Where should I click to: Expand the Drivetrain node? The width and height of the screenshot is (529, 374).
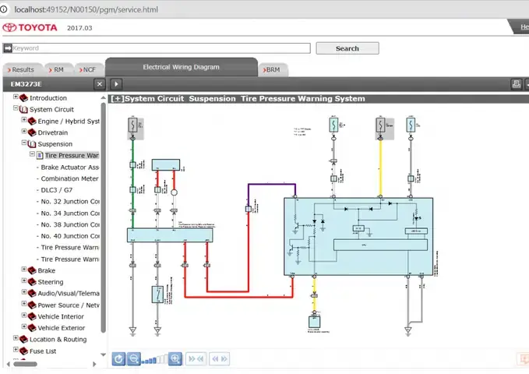(24, 131)
